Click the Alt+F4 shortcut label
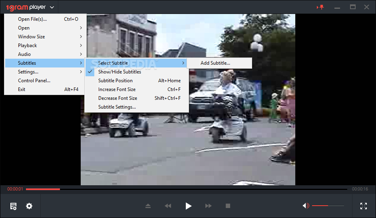 click(71, 89)
